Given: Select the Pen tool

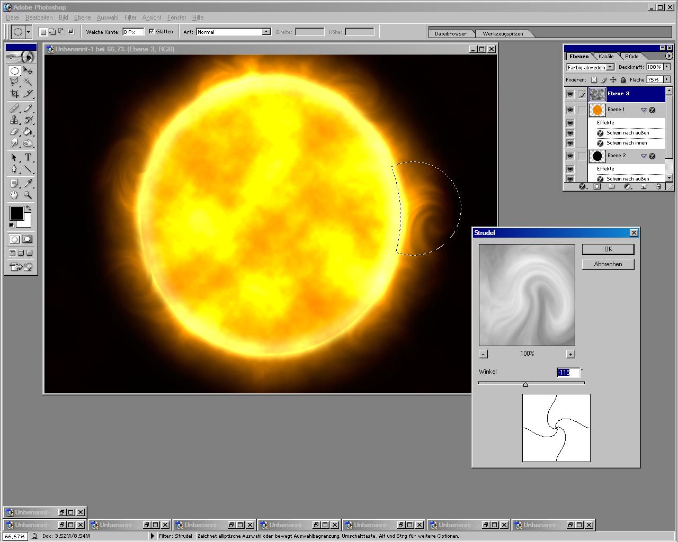Looking at the screenshot, I should point(15,169).
